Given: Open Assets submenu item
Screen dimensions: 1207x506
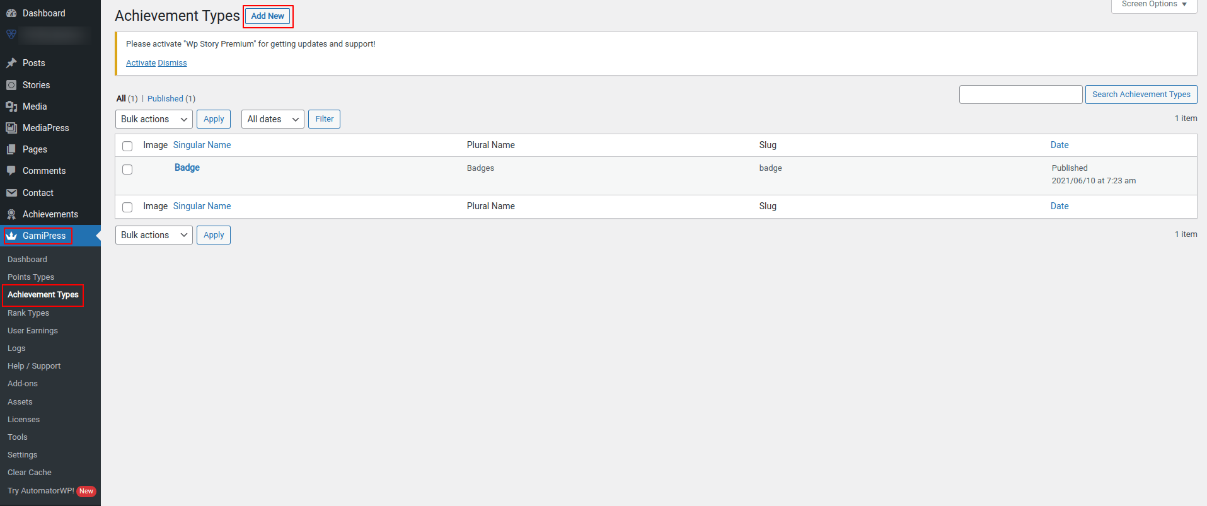Looking at the screenshot, I should (20, 402).
